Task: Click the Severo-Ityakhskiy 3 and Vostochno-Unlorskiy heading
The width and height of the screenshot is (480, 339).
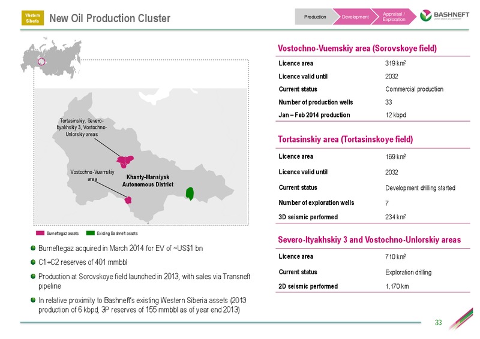Action: pyautogui.click(x=369, y=240)
